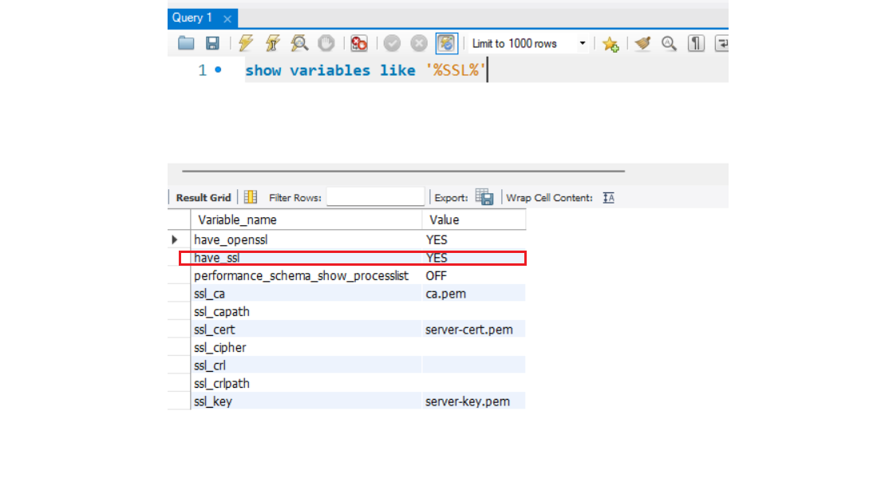885x486 pixels.
Task: Toggle Wrap Cell Content icon
Action: (x=608, y=198)
